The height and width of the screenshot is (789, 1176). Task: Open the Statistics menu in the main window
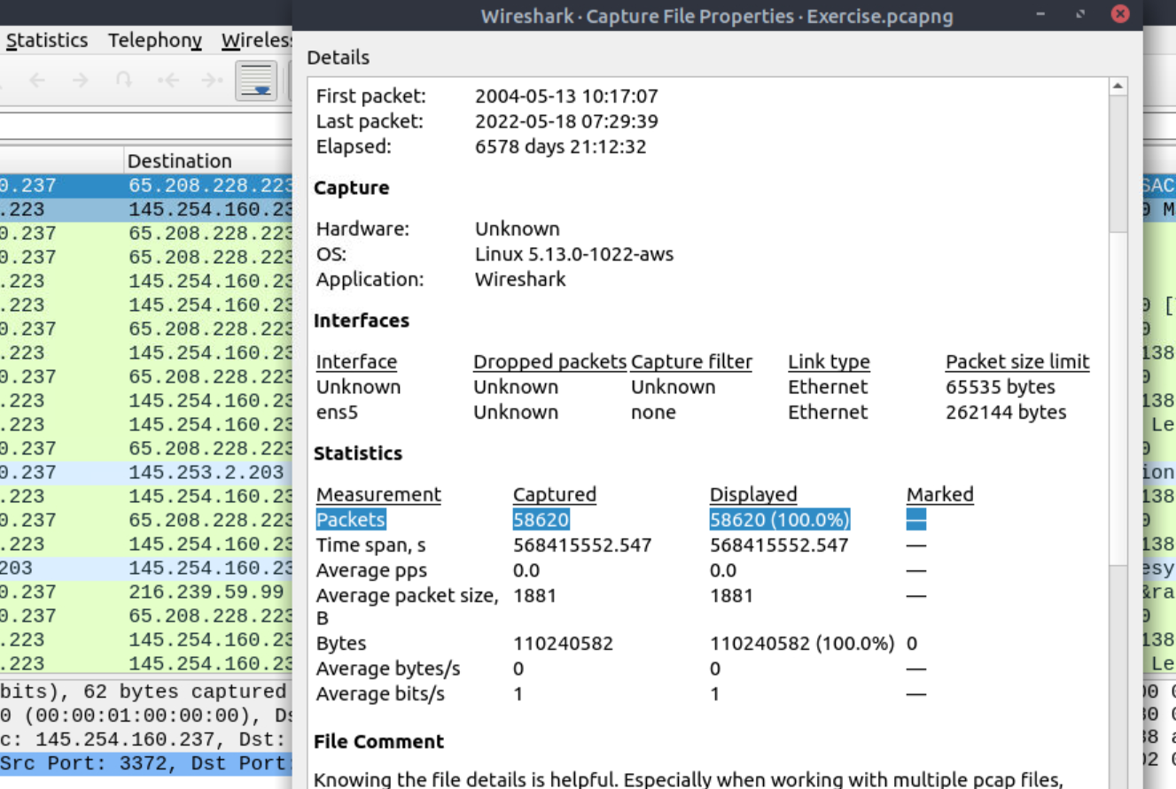coord(47,41)
